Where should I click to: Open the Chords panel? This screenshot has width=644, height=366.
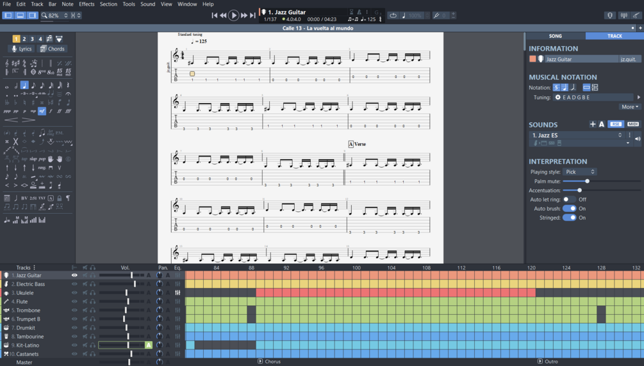point(52,49)
